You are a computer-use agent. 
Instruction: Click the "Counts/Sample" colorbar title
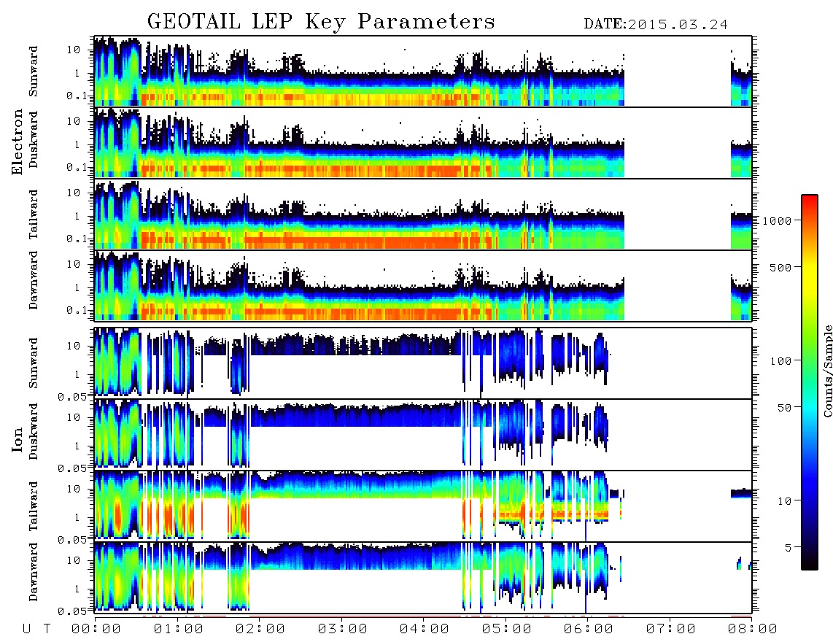827,371
